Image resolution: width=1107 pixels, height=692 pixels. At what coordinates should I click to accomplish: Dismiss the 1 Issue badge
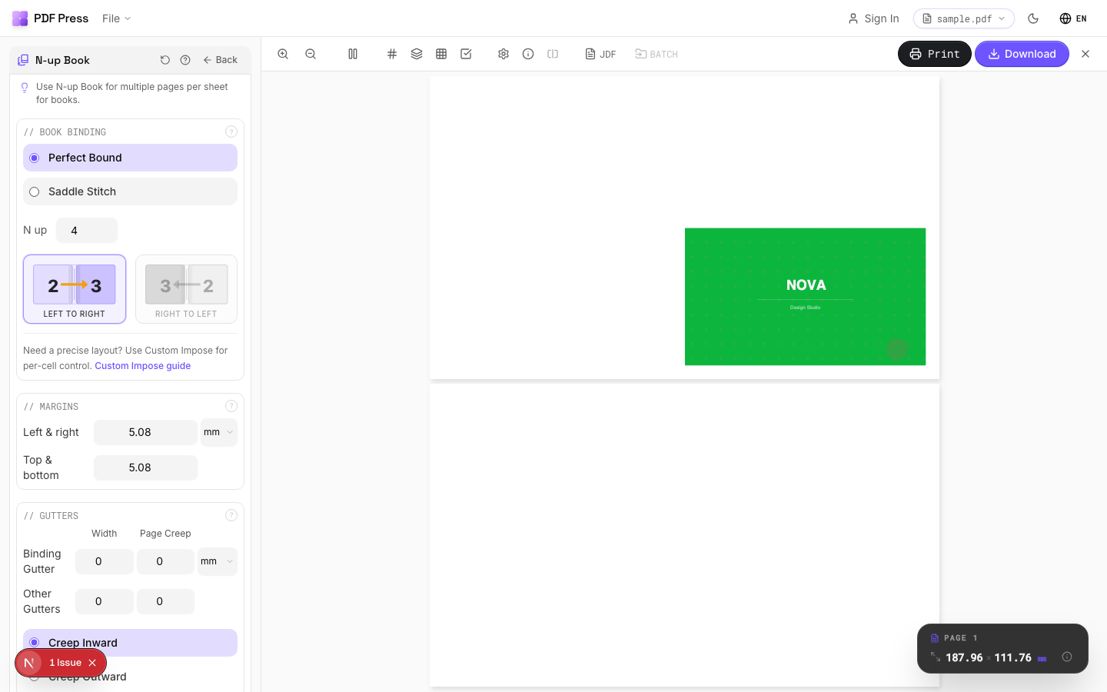[92, 663]
